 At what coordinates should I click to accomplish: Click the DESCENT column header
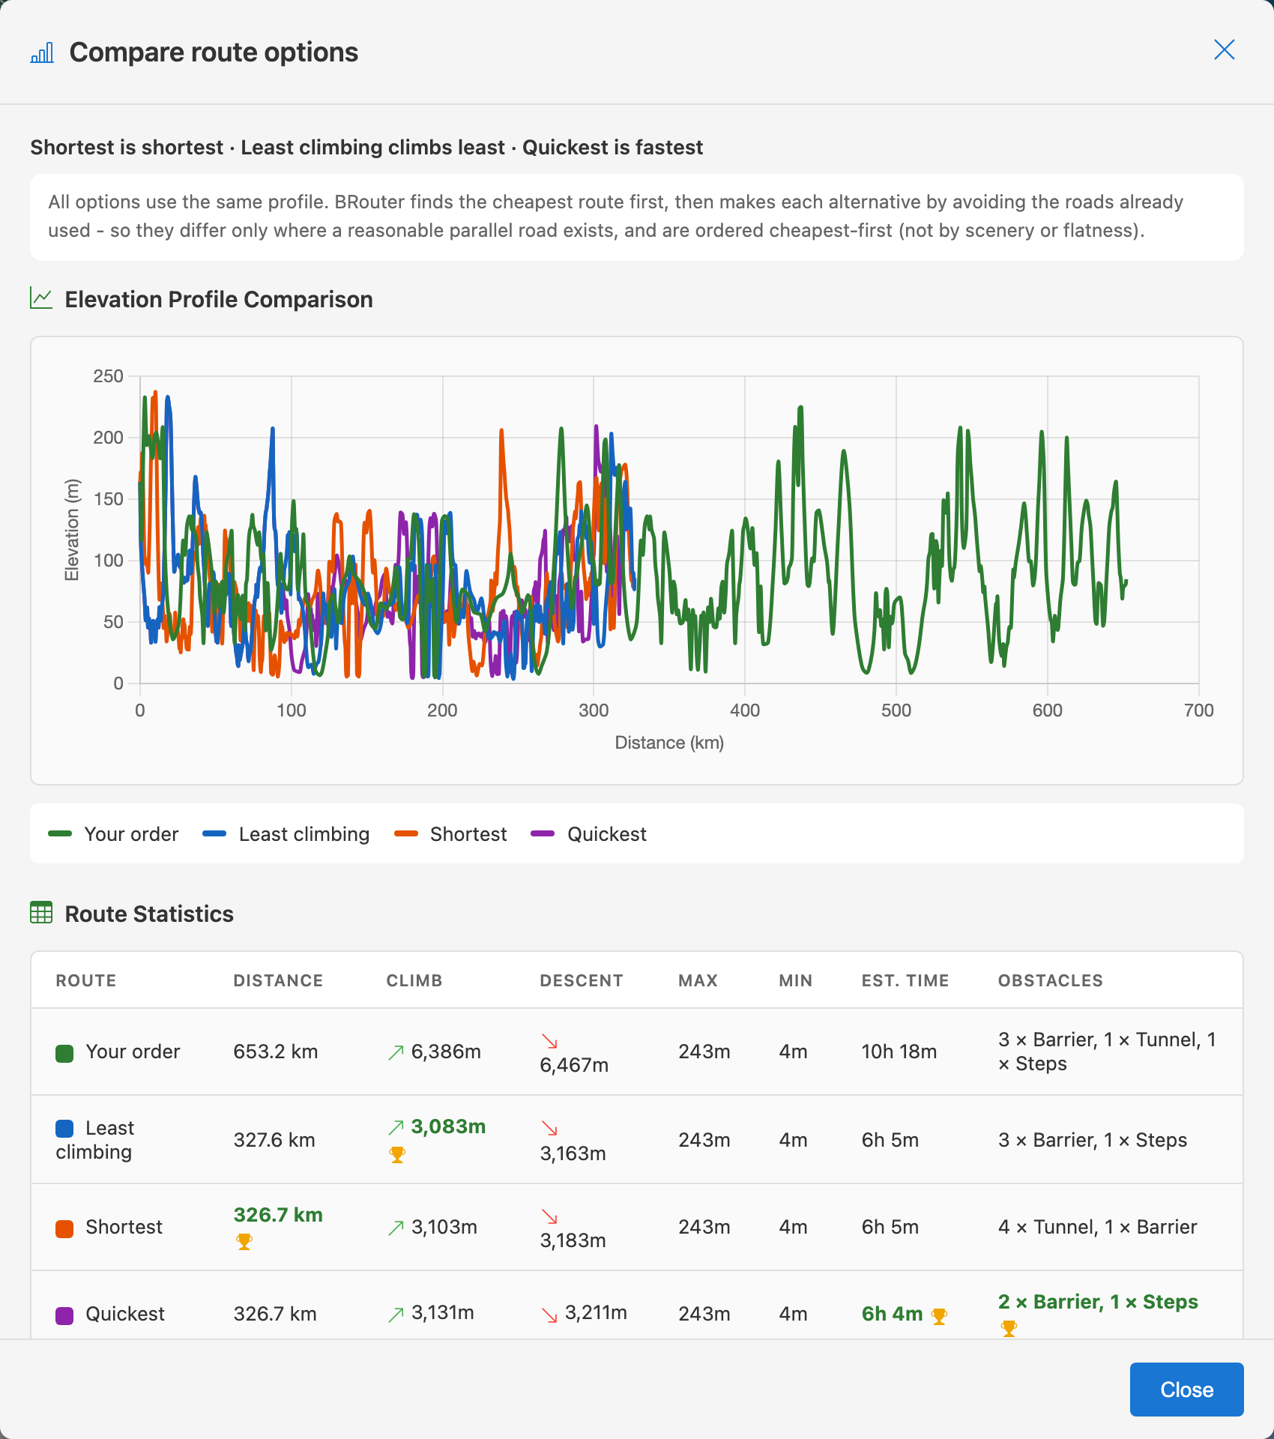582,980
